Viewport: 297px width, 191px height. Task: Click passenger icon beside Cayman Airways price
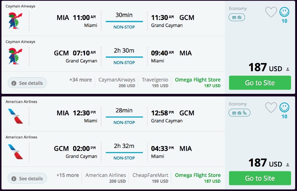pos(288,69)
